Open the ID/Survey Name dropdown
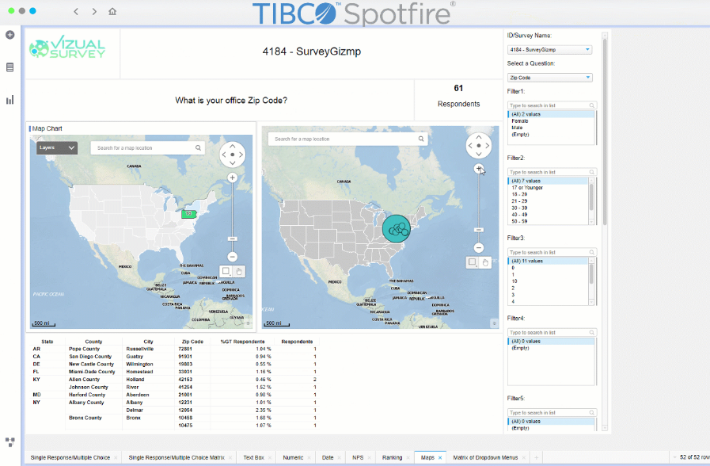Image resolution: width=710 pixels, height=466 pixels. [x=549, y=49]
